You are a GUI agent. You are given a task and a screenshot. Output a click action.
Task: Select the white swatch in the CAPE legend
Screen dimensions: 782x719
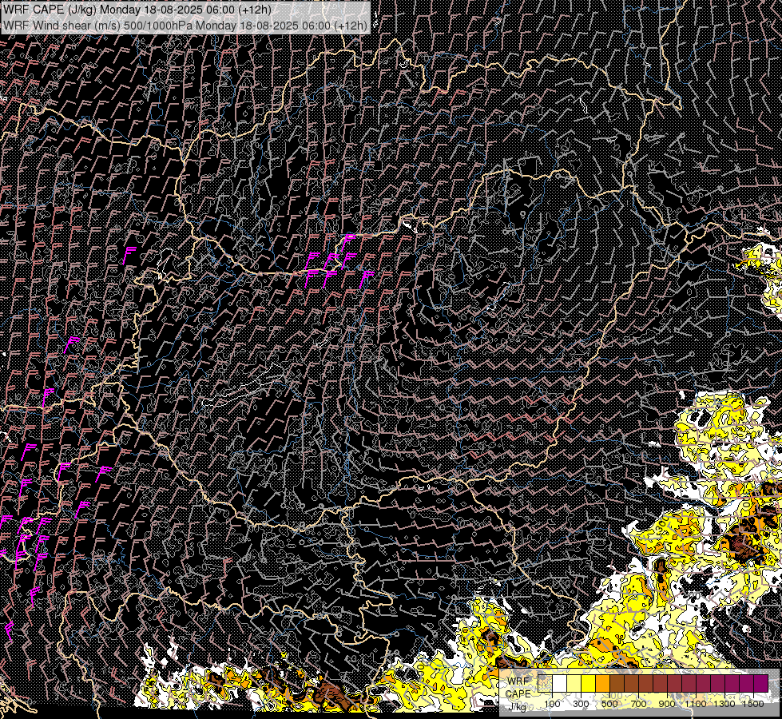coord(560,683)
